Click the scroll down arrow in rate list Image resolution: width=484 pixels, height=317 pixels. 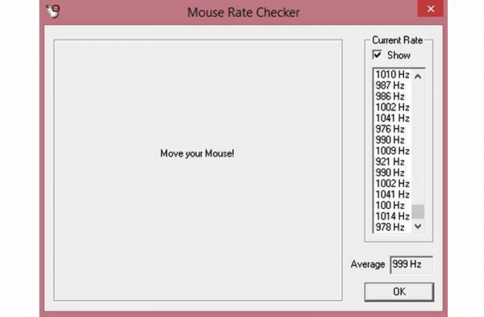[418, 226]
